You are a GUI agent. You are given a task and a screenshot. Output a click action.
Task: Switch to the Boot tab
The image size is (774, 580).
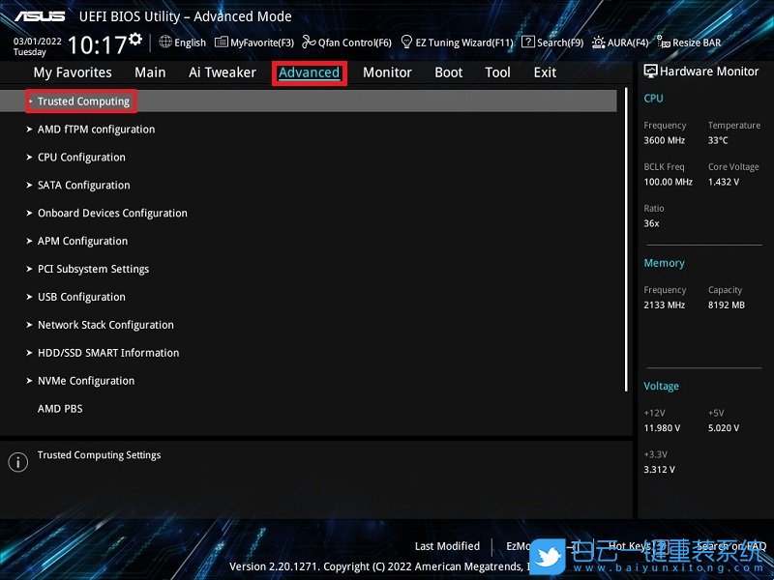[x=448, y=72]
